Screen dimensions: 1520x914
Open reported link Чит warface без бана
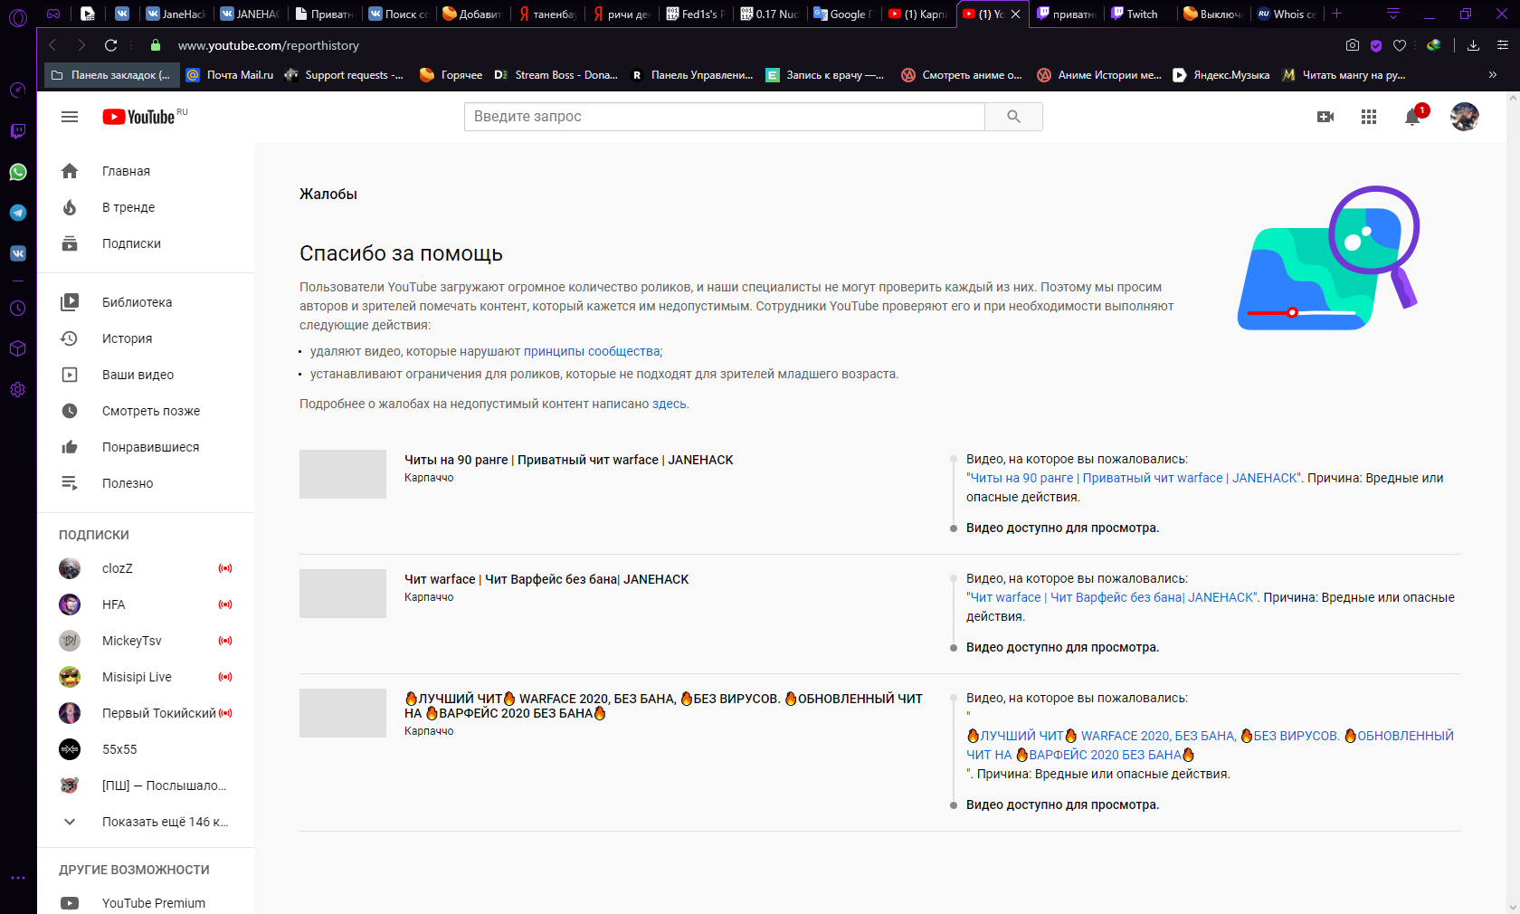(x=1112, y=597)
